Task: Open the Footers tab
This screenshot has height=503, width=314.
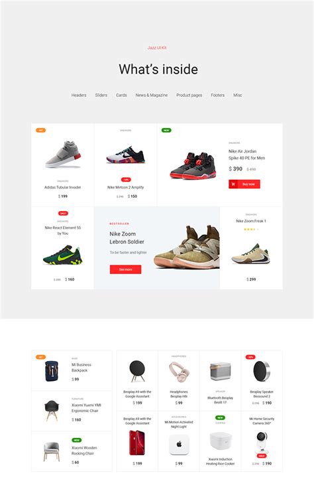Action: [x=218, y=96]
